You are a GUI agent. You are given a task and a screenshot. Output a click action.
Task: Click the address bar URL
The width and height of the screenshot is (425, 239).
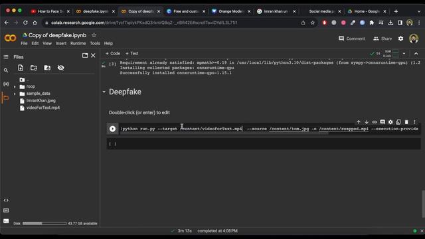point(145,23)
